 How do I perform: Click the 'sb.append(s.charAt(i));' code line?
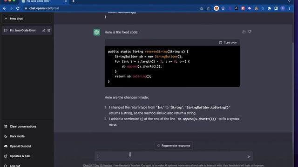[x=142, y=66]
